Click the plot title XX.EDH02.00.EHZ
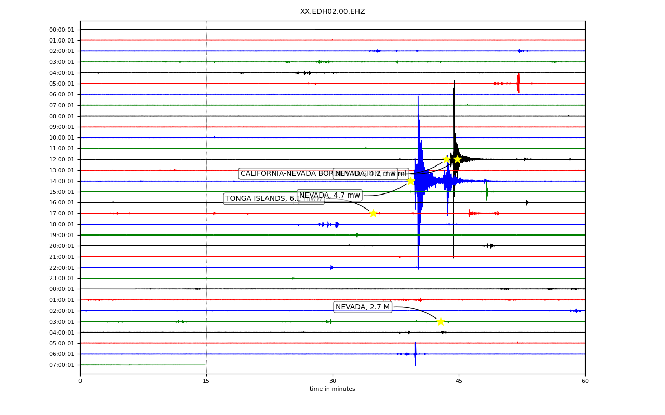The height and width of the screenshot is (415, 665). point(332,12)
